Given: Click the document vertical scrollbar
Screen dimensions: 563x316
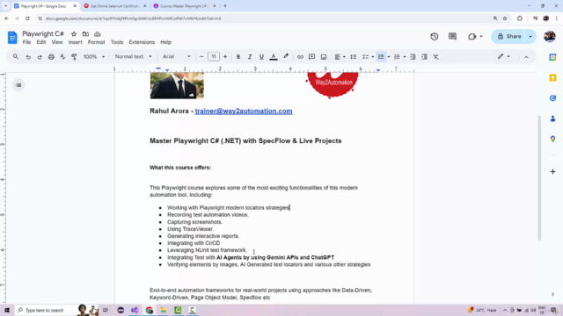Looking at the screenshot, I should point(539,178).
